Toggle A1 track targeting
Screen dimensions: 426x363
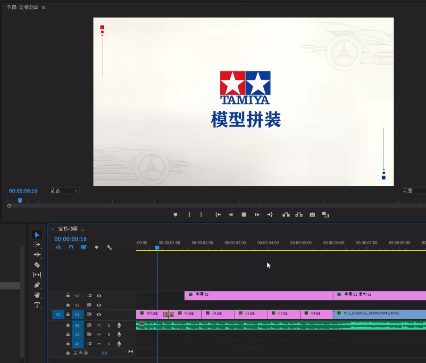(77, 325)
